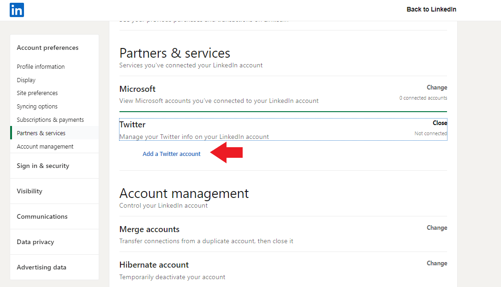Select Partners & services sidebar item
The height and width of the screenshot is (287, 501).
click(x=41, y=133)
